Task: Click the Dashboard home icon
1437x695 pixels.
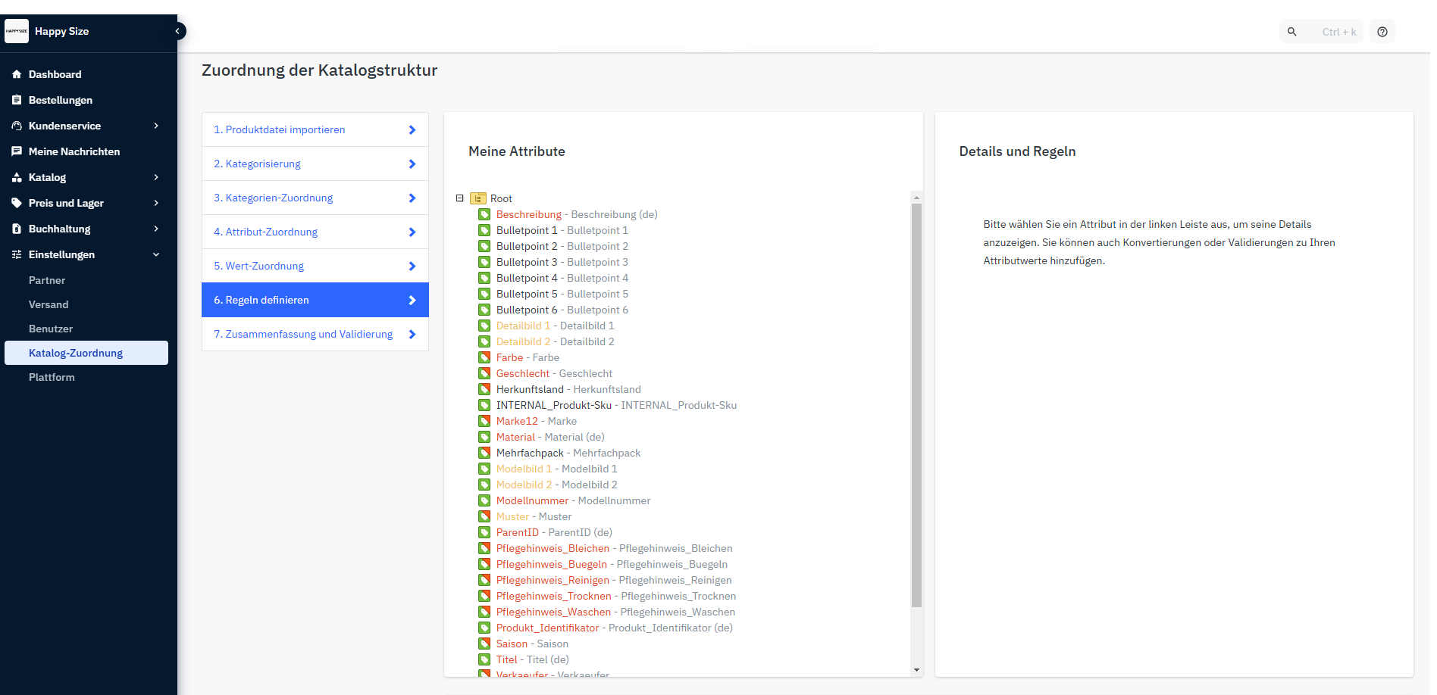Action: click(x=17, y=74)
